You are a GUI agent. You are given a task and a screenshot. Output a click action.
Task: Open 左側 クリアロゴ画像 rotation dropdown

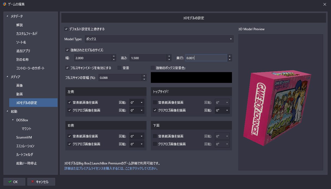(x=137, y=110)
